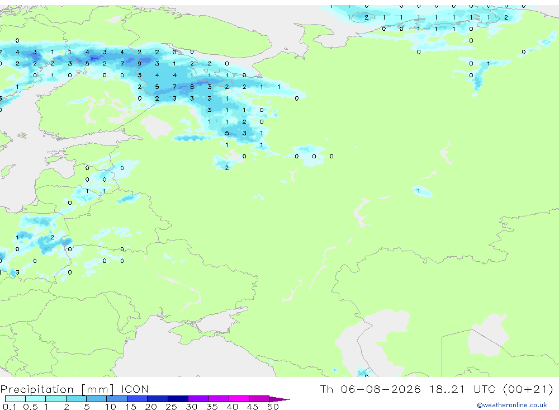
Task: Click the '15' legend scale label
Action: [x=131, y=407]
